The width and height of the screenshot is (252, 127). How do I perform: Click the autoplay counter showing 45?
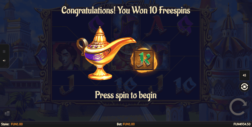click(x=244, y=75)
